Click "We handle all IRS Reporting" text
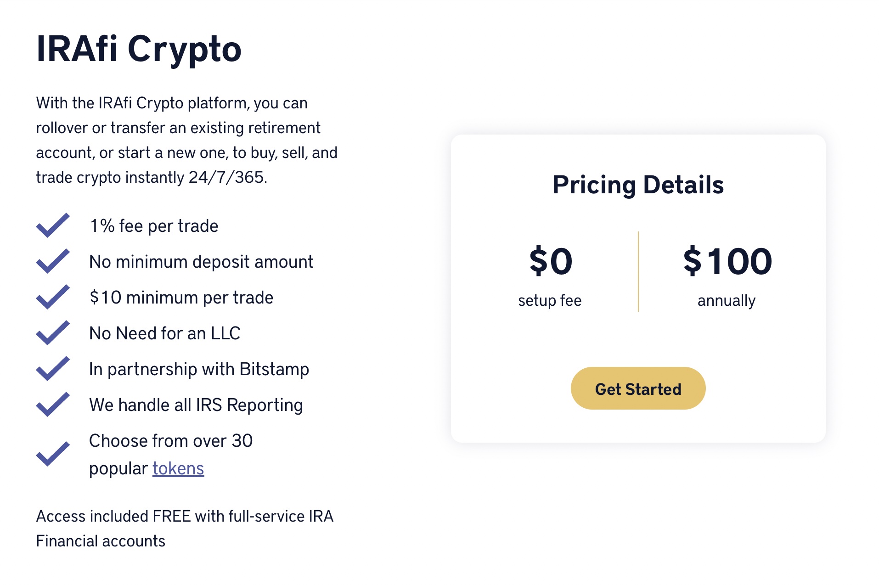The image size is (879, 585). [x=196, y=405]
